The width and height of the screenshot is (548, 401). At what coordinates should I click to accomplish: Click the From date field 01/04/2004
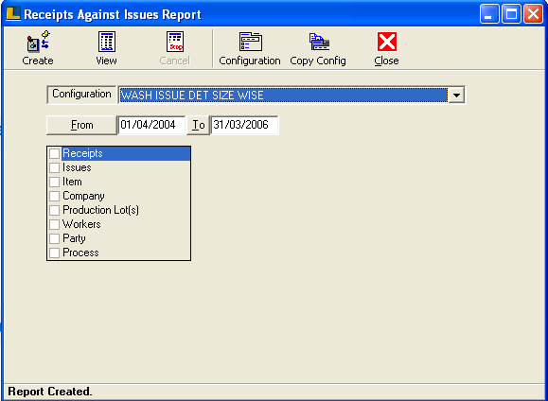coord(151,125)
